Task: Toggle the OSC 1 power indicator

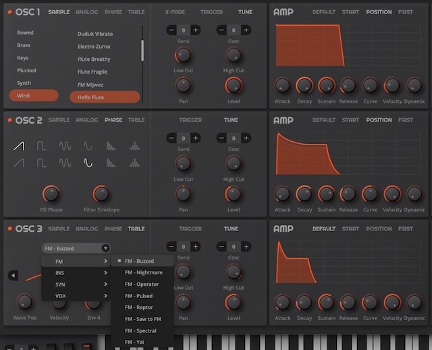Action: (9, 12)
